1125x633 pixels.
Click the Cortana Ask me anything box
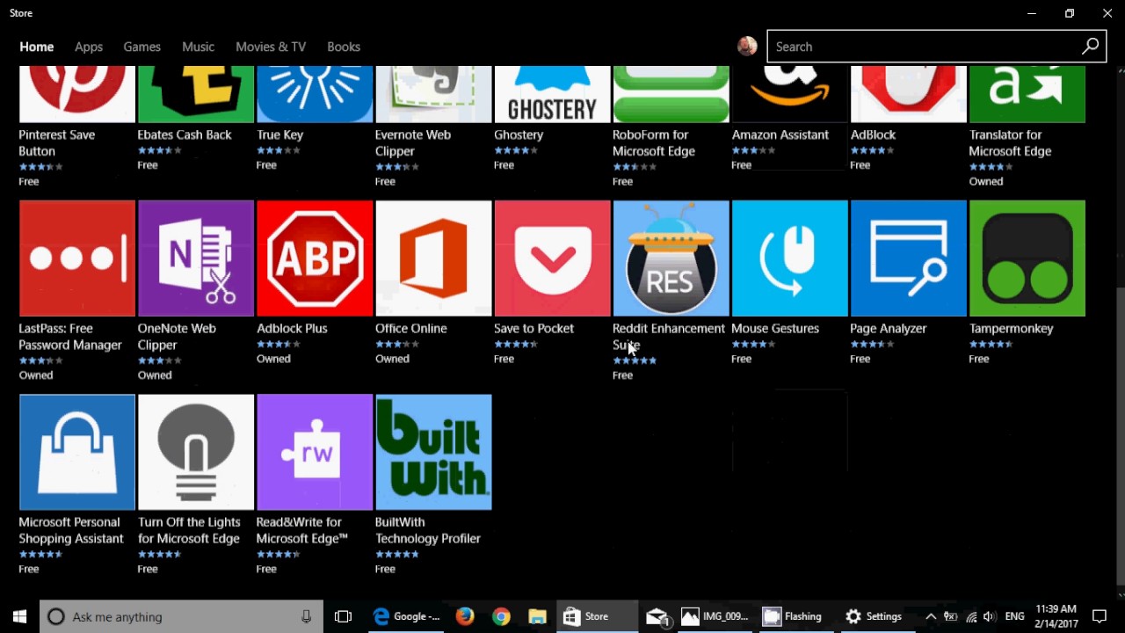coord(182,616)
